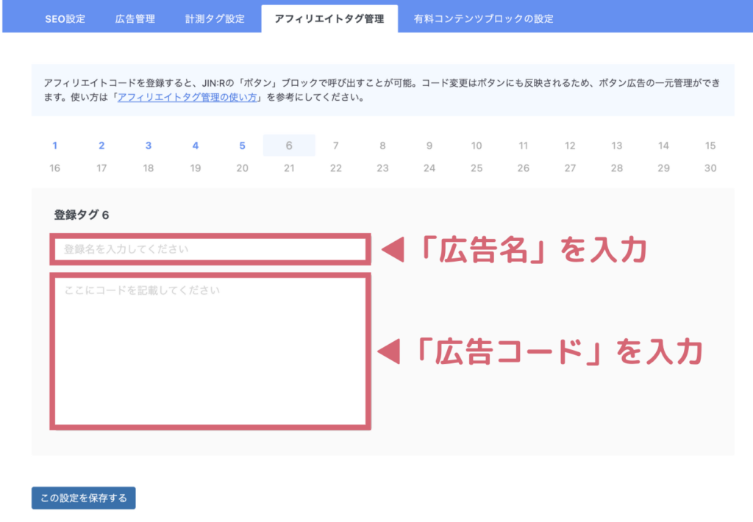This screenshot has width=753, height=522.
Task: Open 有料コンテンツブロックの設定 tab
Action: tap(483, 18)
